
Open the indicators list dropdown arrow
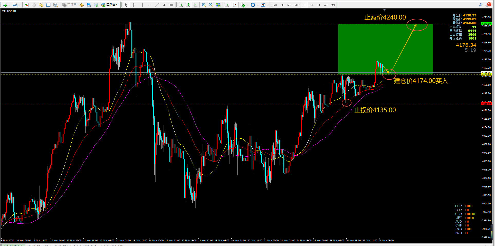(247, 5)
